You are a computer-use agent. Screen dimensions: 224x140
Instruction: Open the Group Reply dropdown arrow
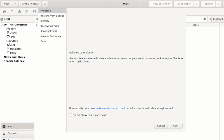(197, 4)
